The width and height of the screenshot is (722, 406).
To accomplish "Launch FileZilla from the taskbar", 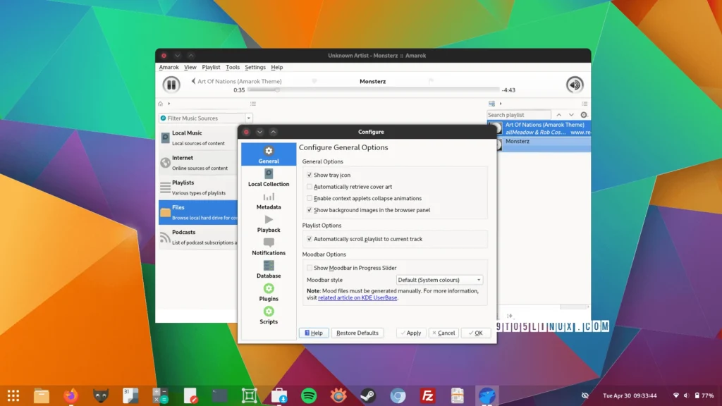I will click(428, 395).
